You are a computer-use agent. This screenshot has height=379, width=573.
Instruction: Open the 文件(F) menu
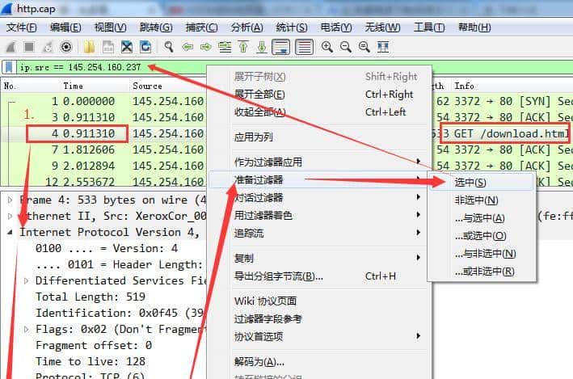coord(22,27)
